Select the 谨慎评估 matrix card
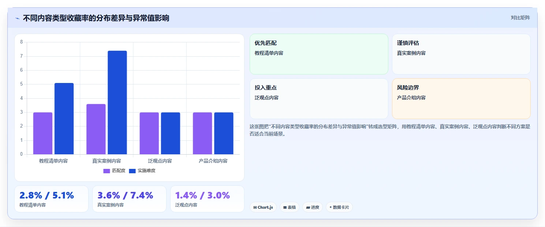The height and width of the screenshot is (227, 545). (x=461, y=54)
